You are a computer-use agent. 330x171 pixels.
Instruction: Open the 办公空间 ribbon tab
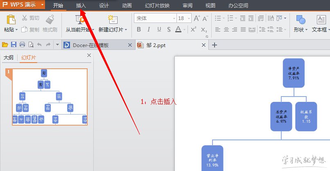(x=238, y=5)
